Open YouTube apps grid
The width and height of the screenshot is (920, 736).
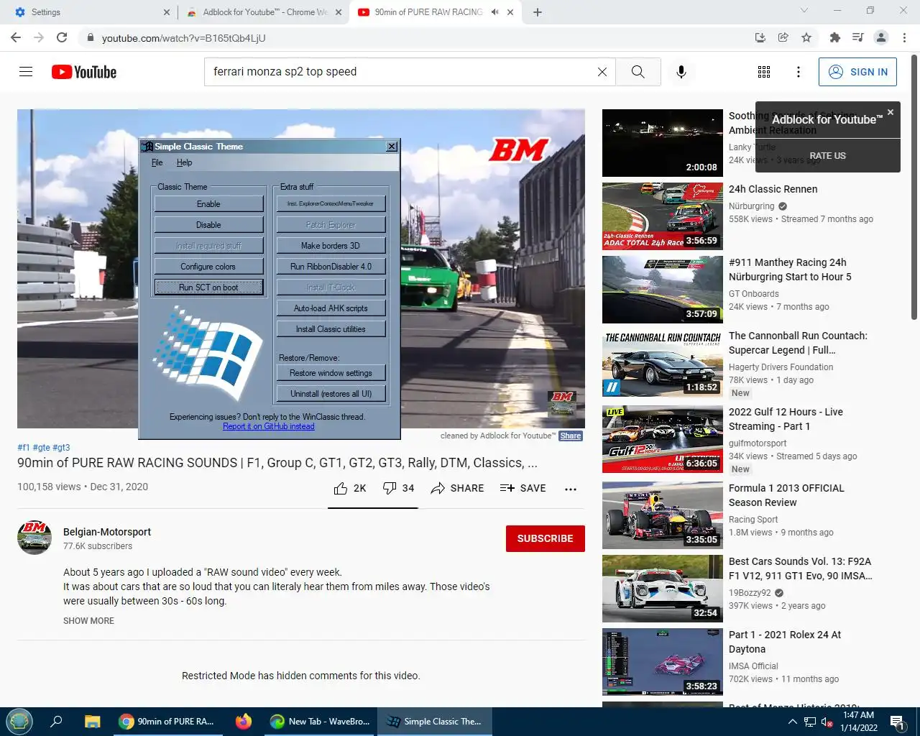[x=764, y=72]
